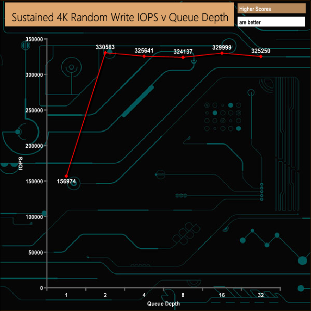Click the red data point at queue depth 2
The image size is (311, 311).
point(105,53)
